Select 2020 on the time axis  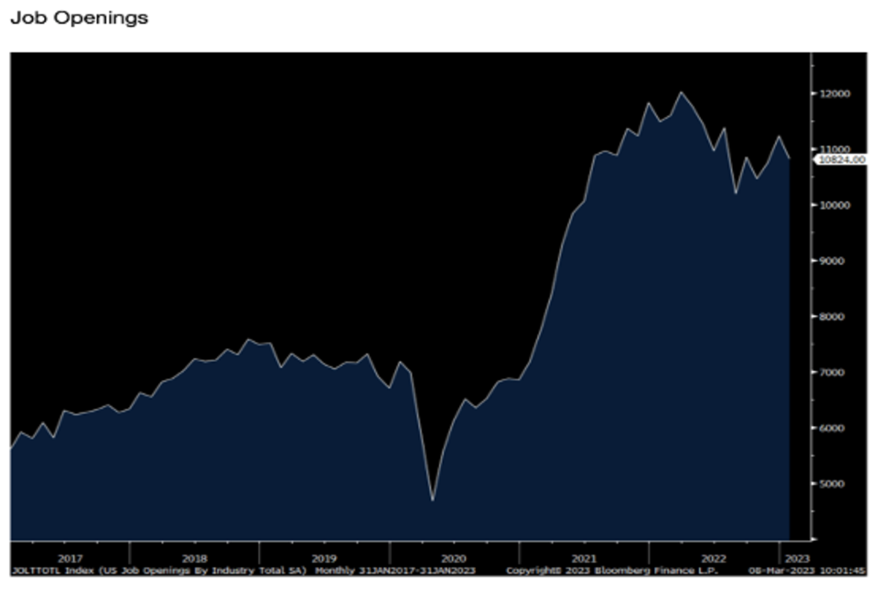click(453, 558)
